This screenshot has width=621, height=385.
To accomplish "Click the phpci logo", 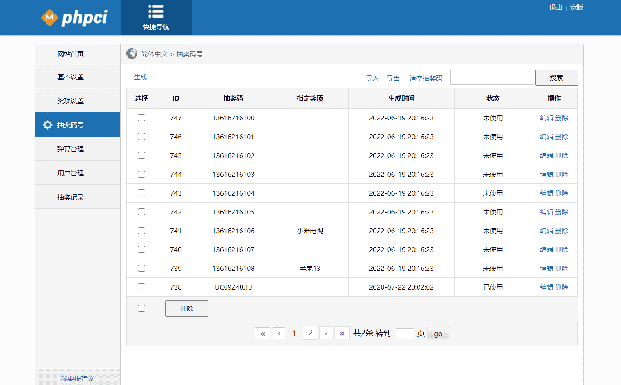I will tap(74, 17).
